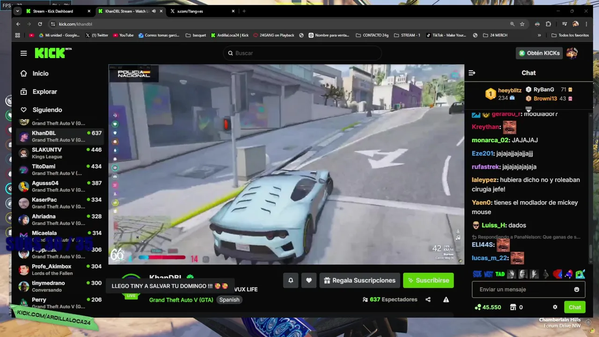599x337 pixels.
Task: Click the 45.550 channel points counter
Action: pos(488,307)
